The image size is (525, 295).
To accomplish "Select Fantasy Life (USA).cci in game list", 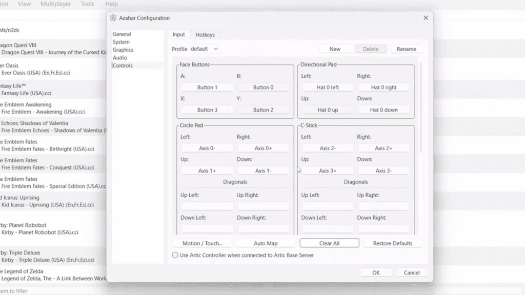I will click(53, 90).
